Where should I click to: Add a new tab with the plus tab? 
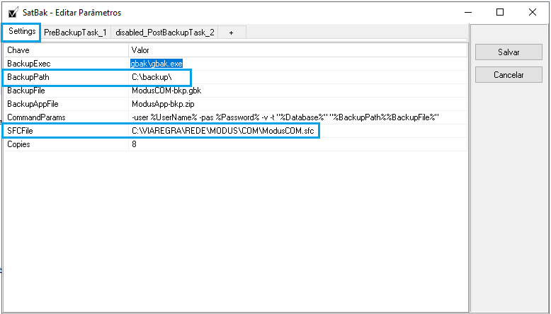(231, 33)
